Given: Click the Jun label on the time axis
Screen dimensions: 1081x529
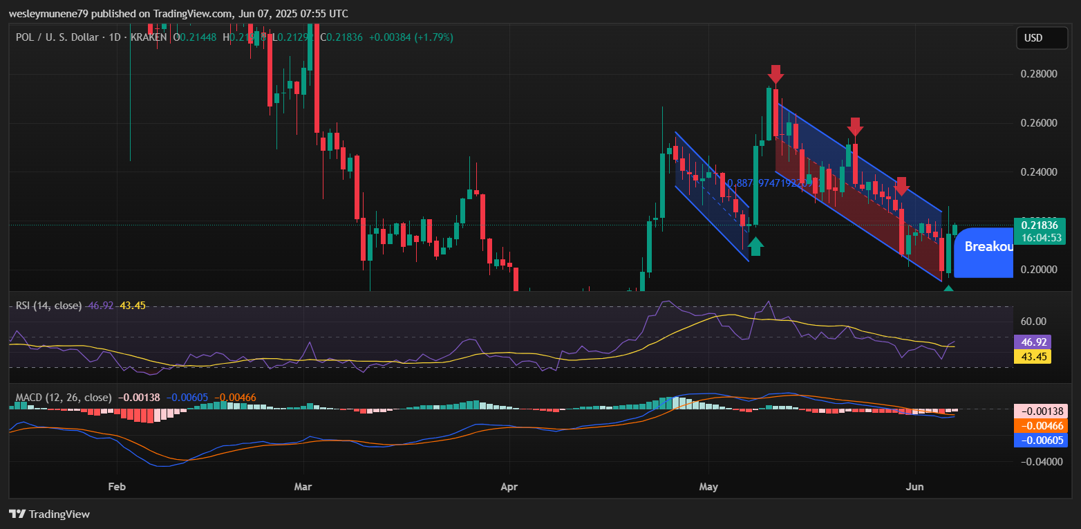Looking at the screenshot, I should pos(914,487).
